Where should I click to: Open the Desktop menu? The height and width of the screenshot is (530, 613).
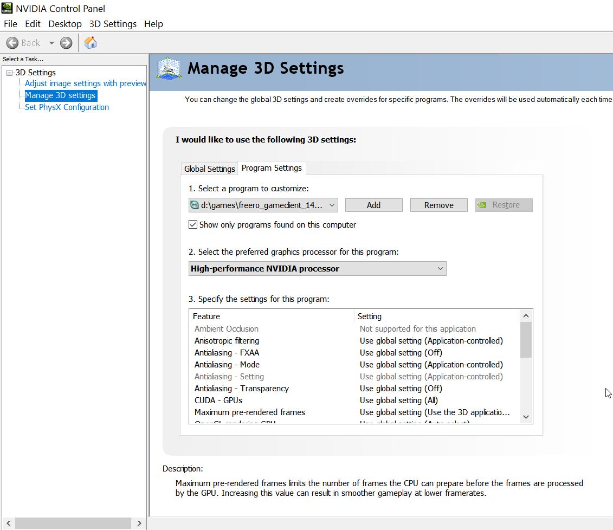tap(65, 24)
